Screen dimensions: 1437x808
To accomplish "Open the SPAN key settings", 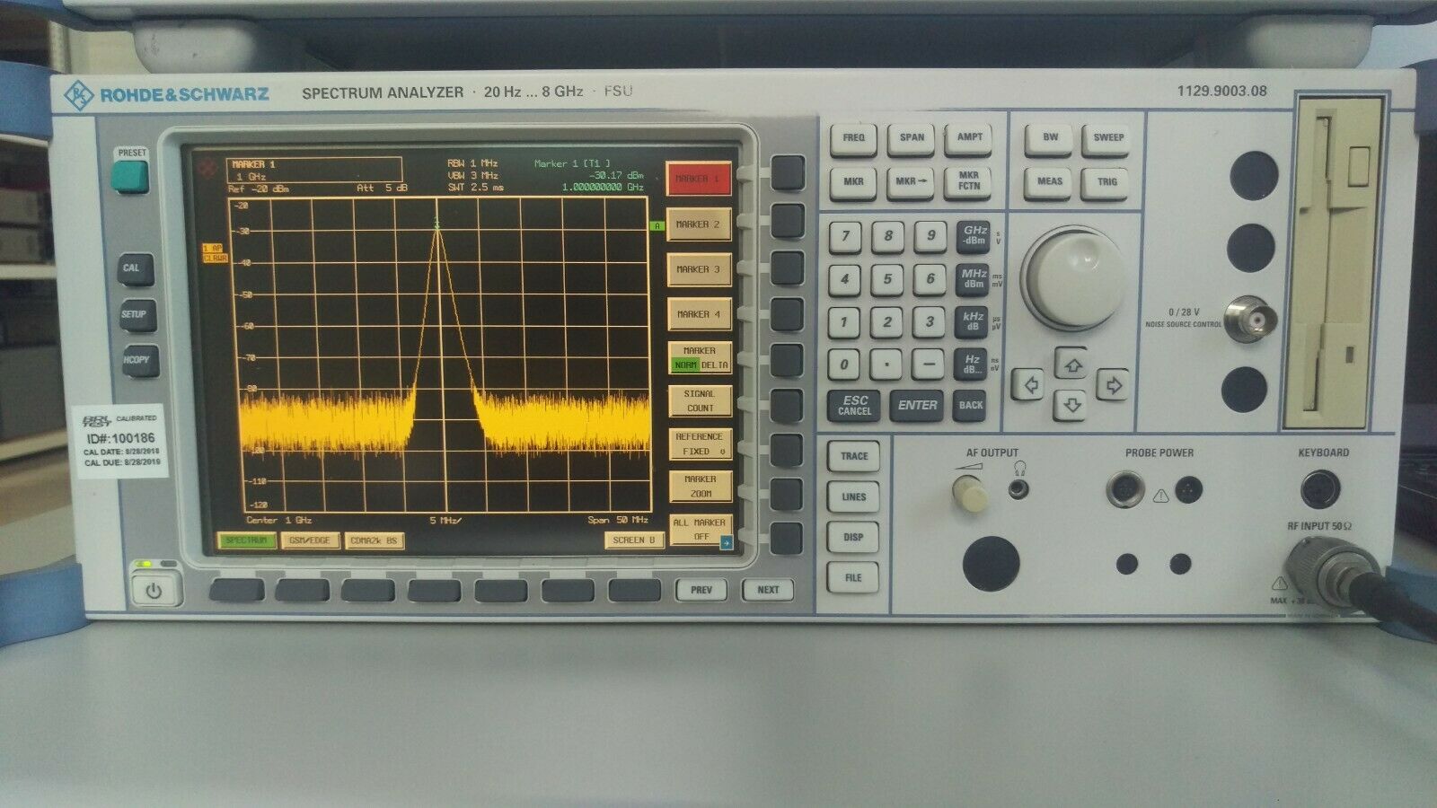I will 911,137.
